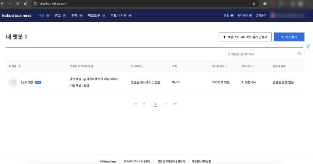313x164 pixels.
Task: Go back with the browser back arrow
Action: [x=2, y=3]
